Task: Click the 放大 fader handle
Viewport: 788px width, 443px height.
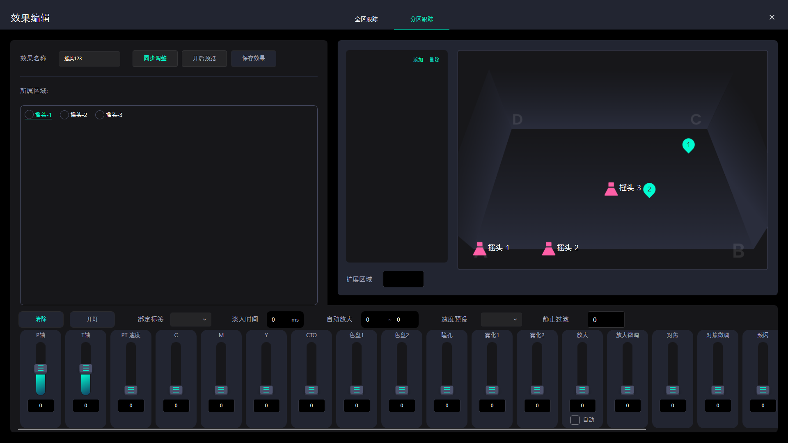Action: click(x=582, y=390)
